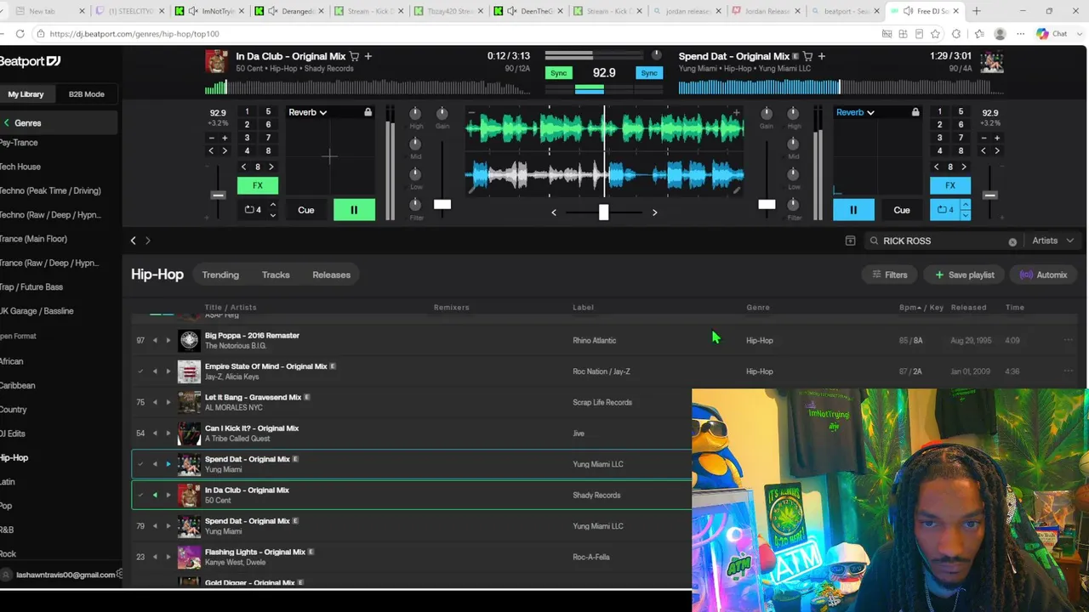Lock the right deck Reverb FX pad
Image resolution: width=1089 pixels, height=612 pixels.
(915, 112)
